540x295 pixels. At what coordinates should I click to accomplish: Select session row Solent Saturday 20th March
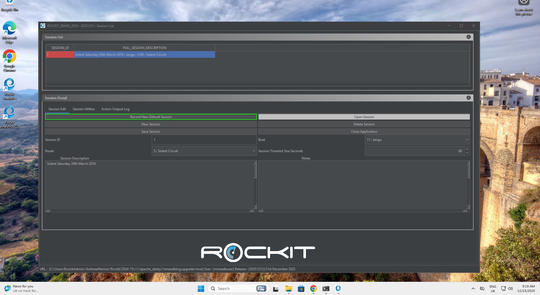pos(144,55)
